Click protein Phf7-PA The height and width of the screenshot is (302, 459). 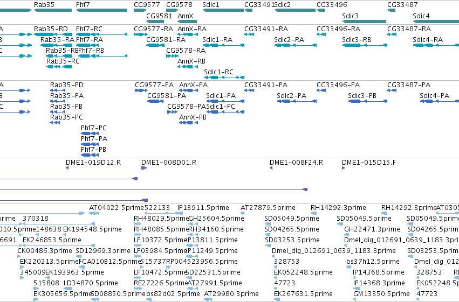(x=94, y=139)
